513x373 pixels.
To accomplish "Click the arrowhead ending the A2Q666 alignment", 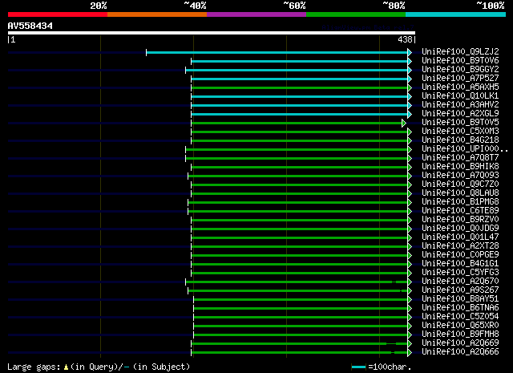I will pyautogui.click(x=410, y=353).
